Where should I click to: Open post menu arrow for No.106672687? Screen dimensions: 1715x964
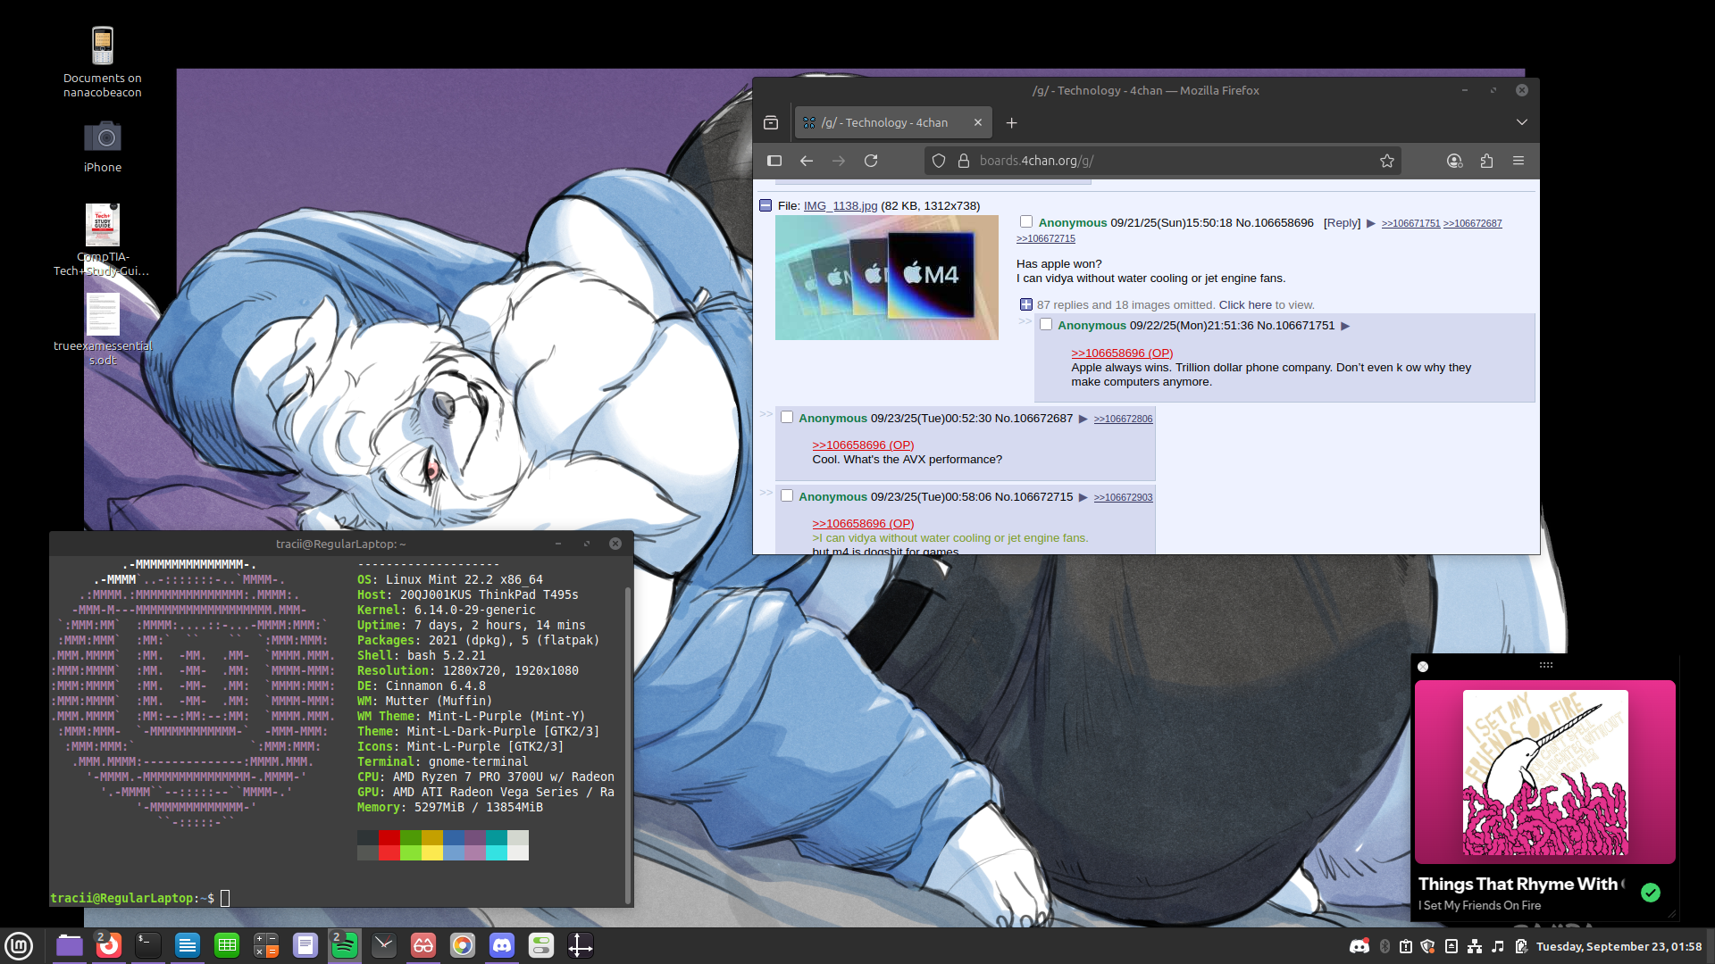coord(1083,419)
